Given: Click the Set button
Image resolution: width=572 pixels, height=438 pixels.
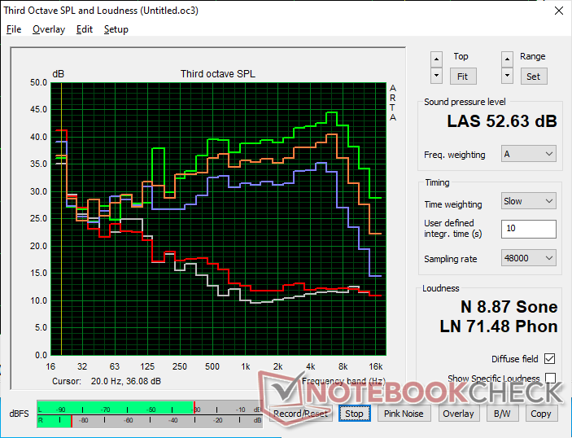Looking at the screenshot, I should coord(533,77).
